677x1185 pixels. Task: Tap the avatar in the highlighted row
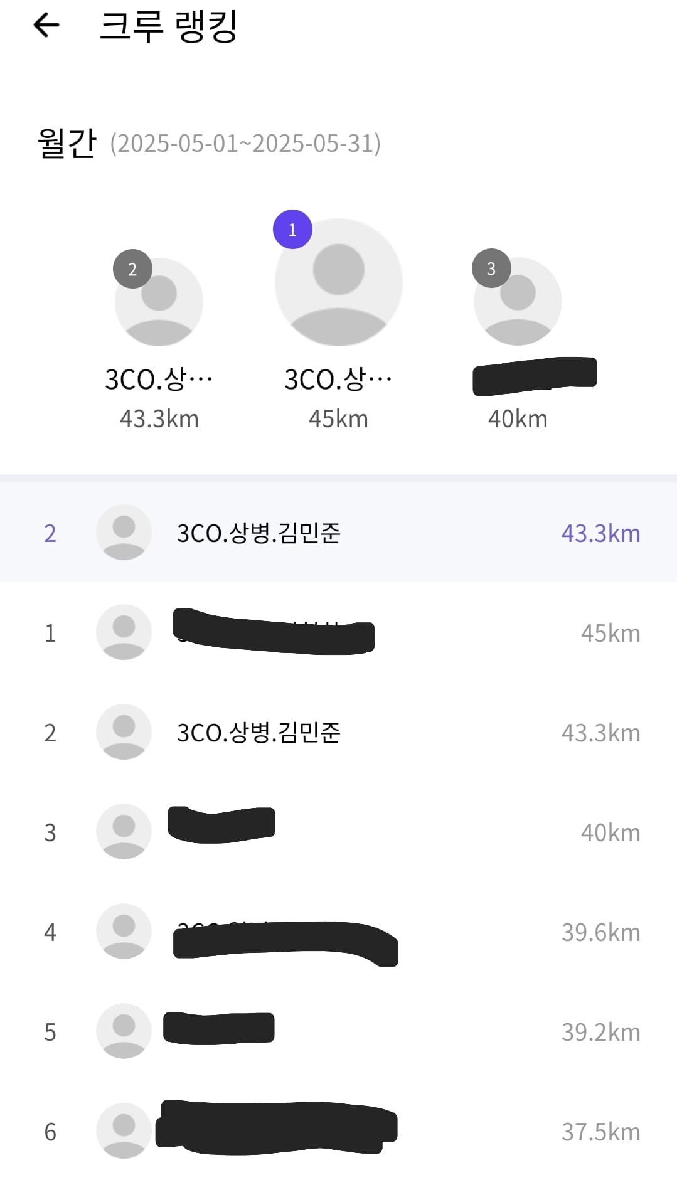coord(124,533)
